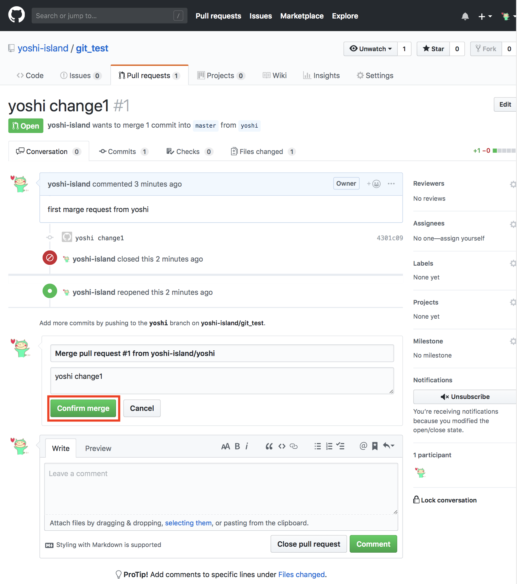Add a task list
The height and width of the screenshot is (584, 517).
point(340,446)
